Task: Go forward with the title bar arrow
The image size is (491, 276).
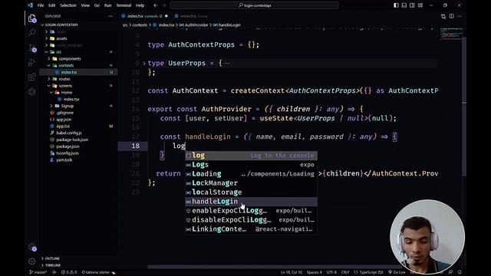Action: click(x=163, y=5)
